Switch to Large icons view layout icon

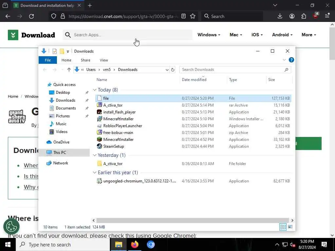tap(290, 227)
